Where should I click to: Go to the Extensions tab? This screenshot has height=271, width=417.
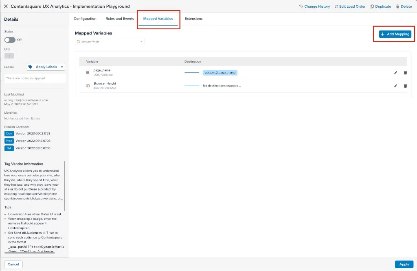pos(193,19)
